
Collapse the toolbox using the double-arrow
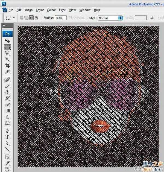pyautogui.click(x=4, y=25)
